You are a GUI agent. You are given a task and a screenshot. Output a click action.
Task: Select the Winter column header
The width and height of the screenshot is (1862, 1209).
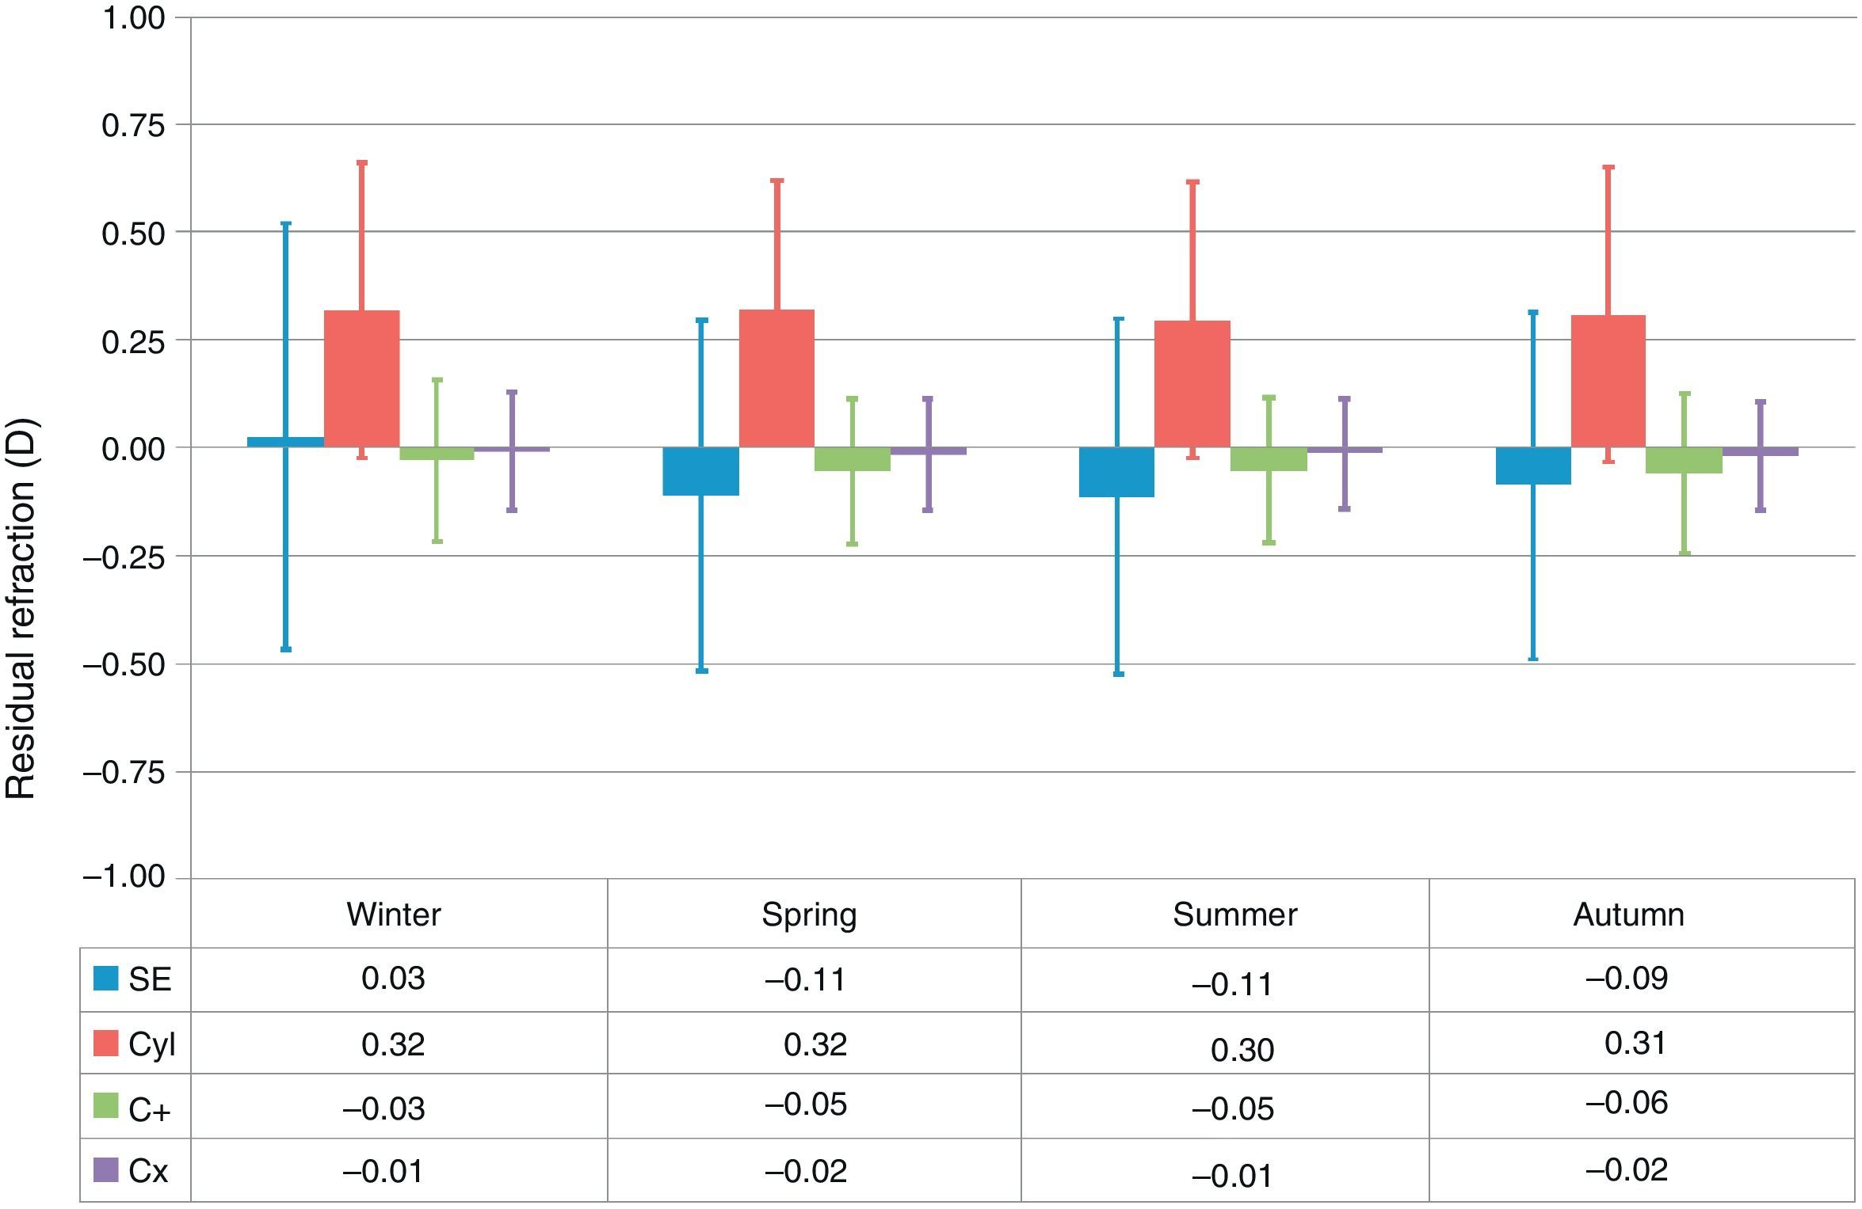click(x=394, y=914)
